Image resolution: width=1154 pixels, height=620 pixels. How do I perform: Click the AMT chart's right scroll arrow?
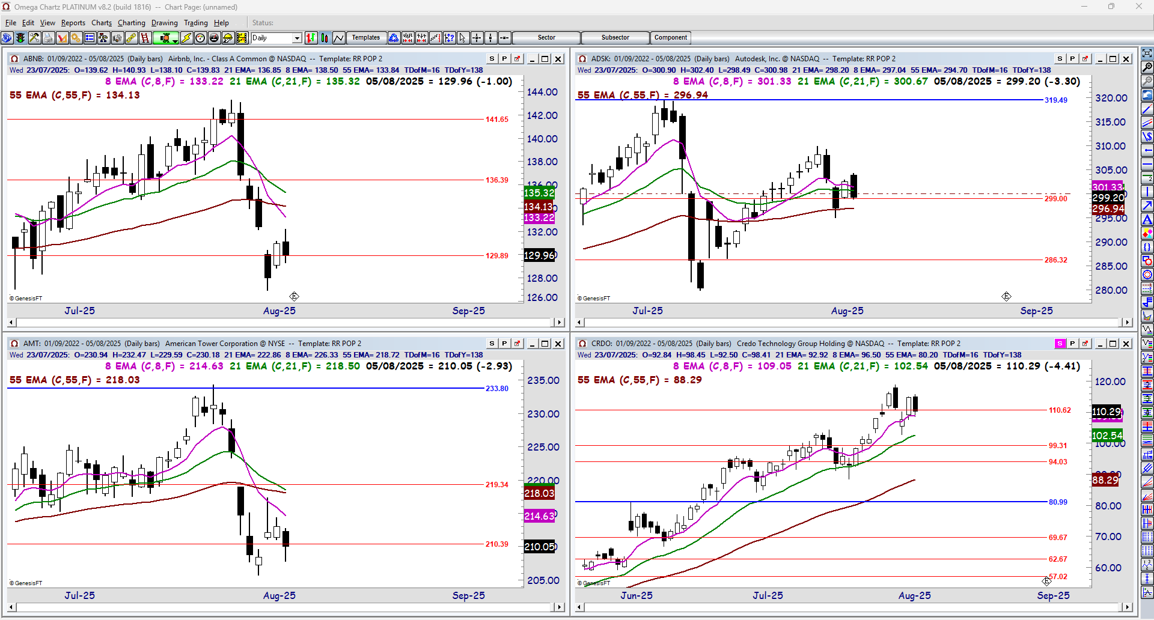(560, 607)
